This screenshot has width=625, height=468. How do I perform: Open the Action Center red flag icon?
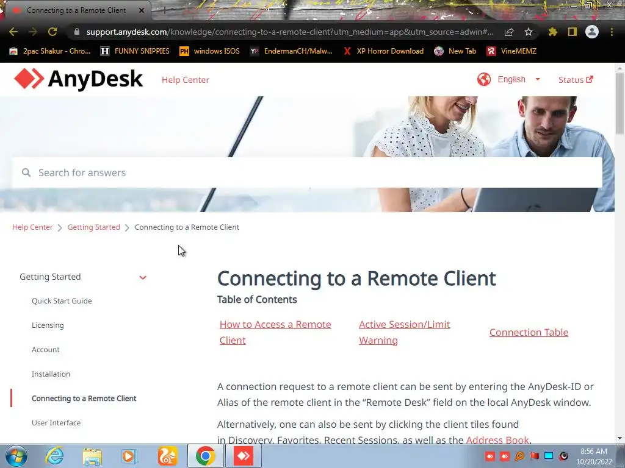(534, 456)
